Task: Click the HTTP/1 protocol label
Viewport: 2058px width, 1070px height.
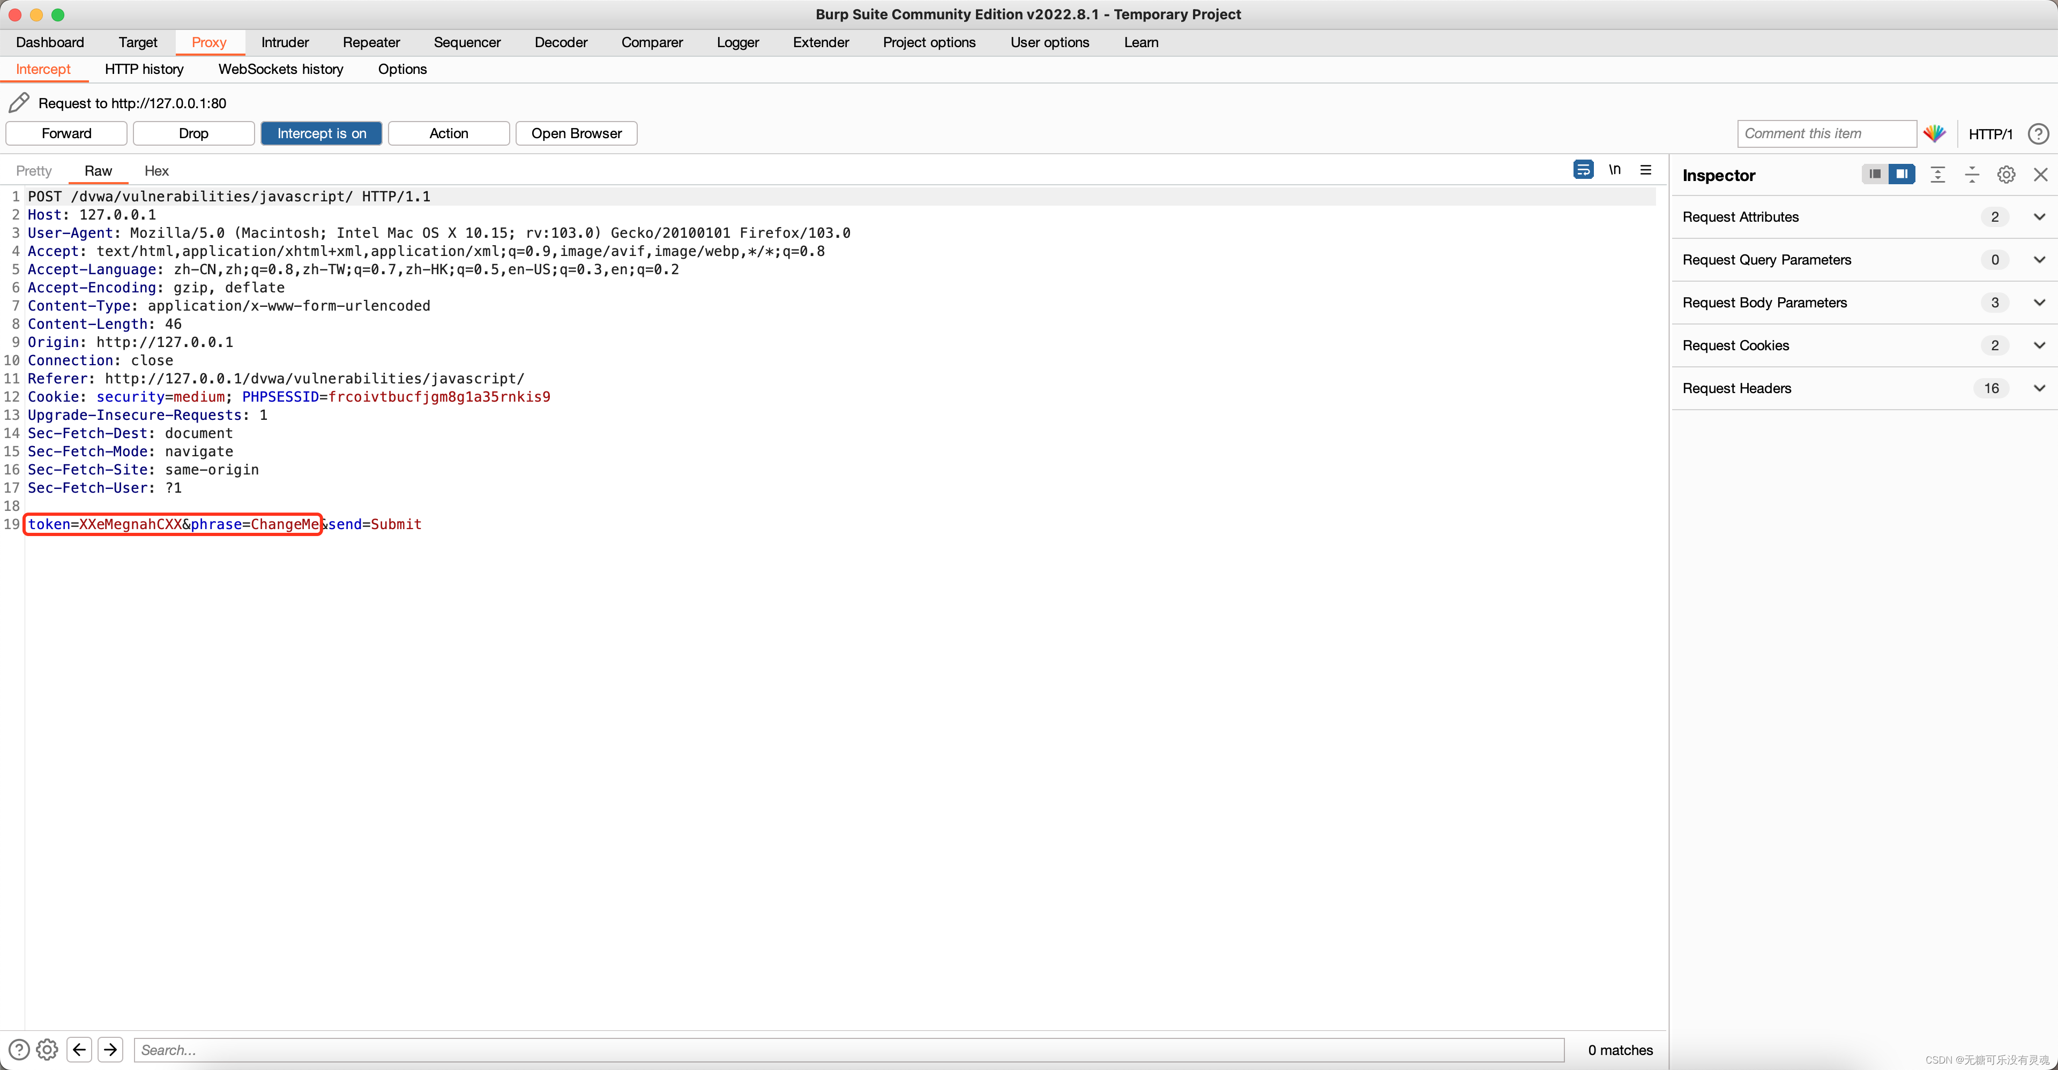Action: (1990, 134)
